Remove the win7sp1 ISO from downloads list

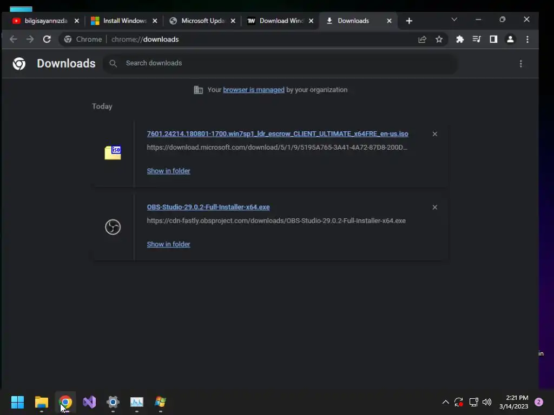[x=434, y=134]
